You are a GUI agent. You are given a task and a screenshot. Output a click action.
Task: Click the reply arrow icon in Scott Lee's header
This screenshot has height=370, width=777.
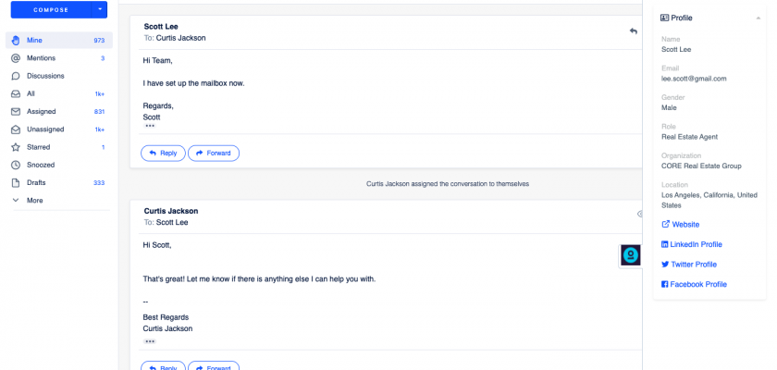pos(634,31)
